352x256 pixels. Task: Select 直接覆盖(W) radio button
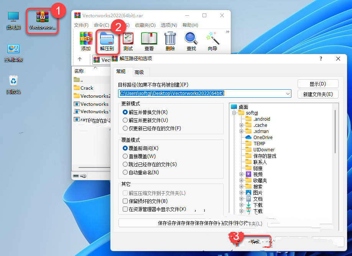[125, 156]
